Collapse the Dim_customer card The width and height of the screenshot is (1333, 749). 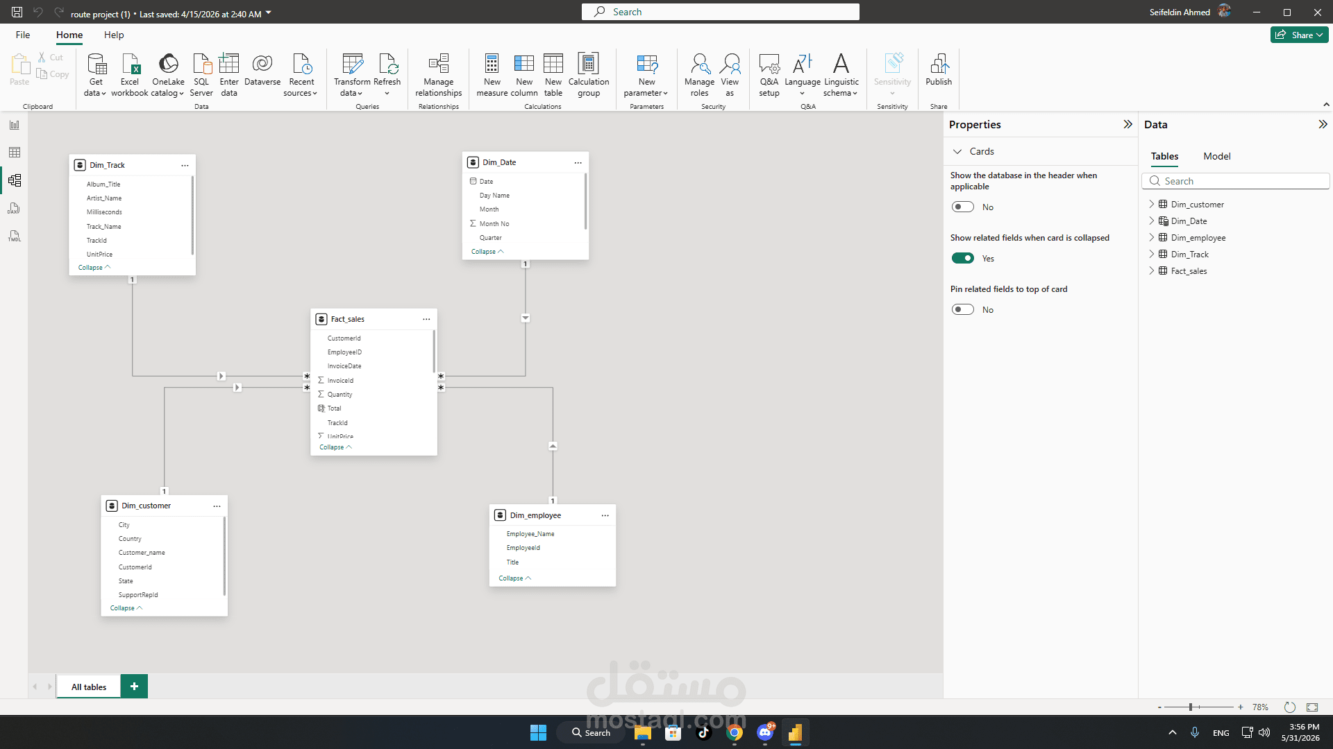click(x=126, y=608)
